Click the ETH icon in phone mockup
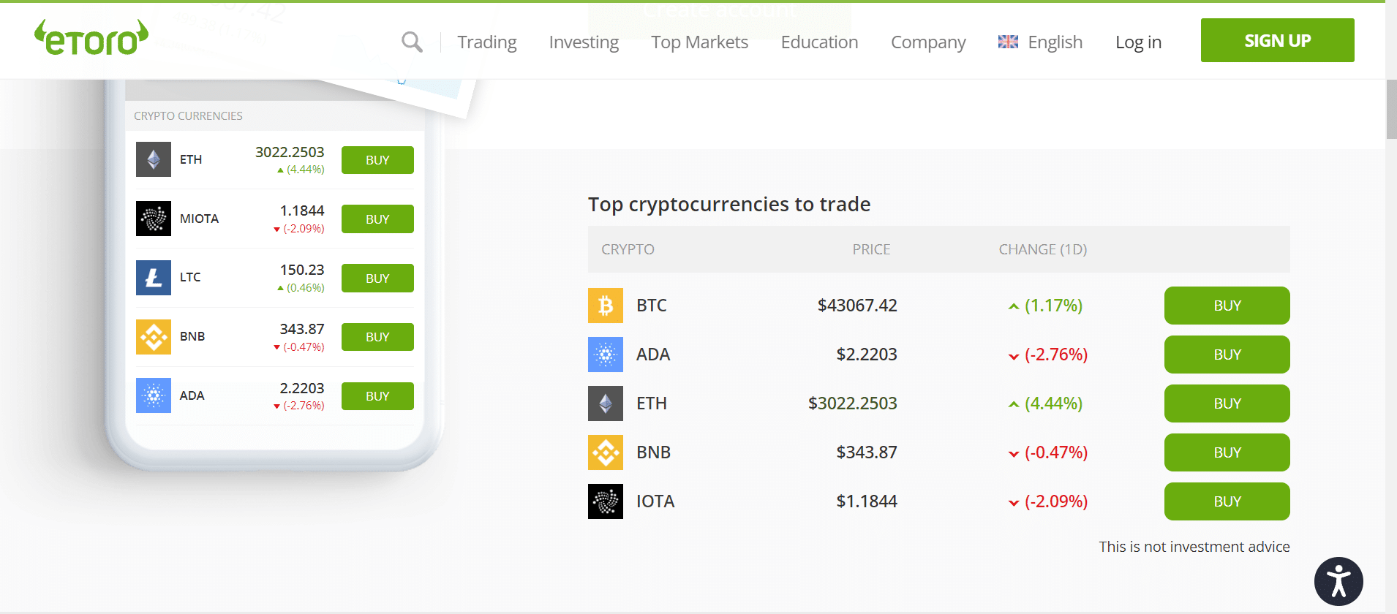Image resolution: width=1397 pixels, height=614 pixels. [154, 159]
